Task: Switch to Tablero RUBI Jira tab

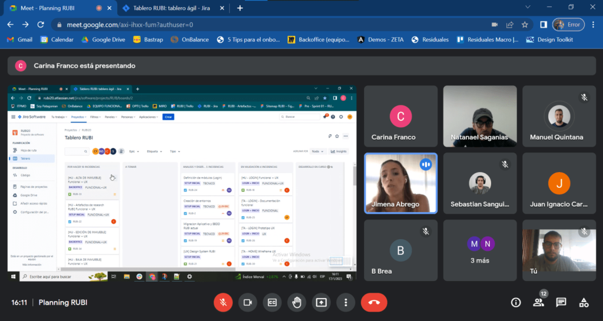Action: [171, 8]
